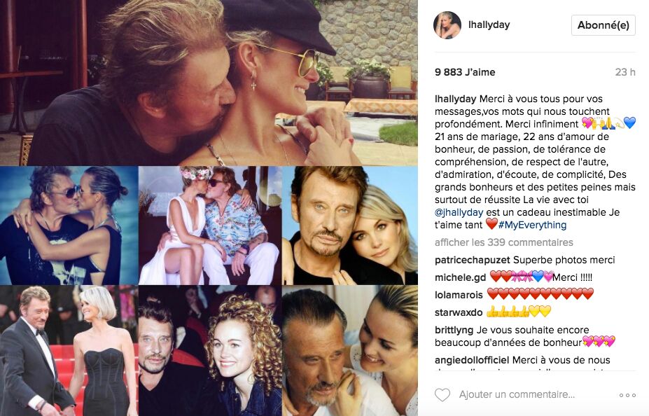Viewport: 649px width, 416px height.
Task: Open michele.gd commenter profile
Action: click(460, 277)
